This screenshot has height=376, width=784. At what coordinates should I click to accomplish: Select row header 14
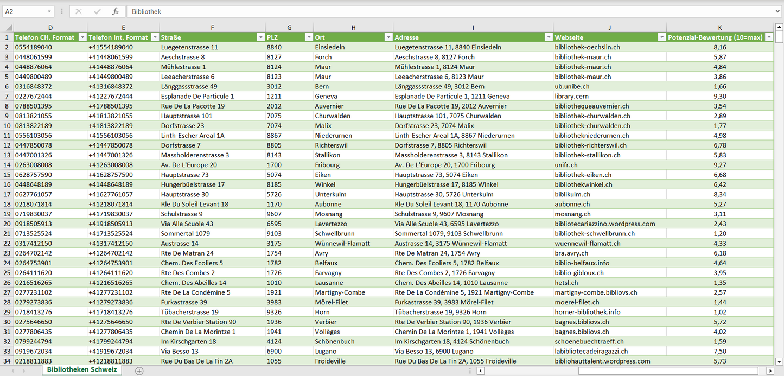coord(7,165)
